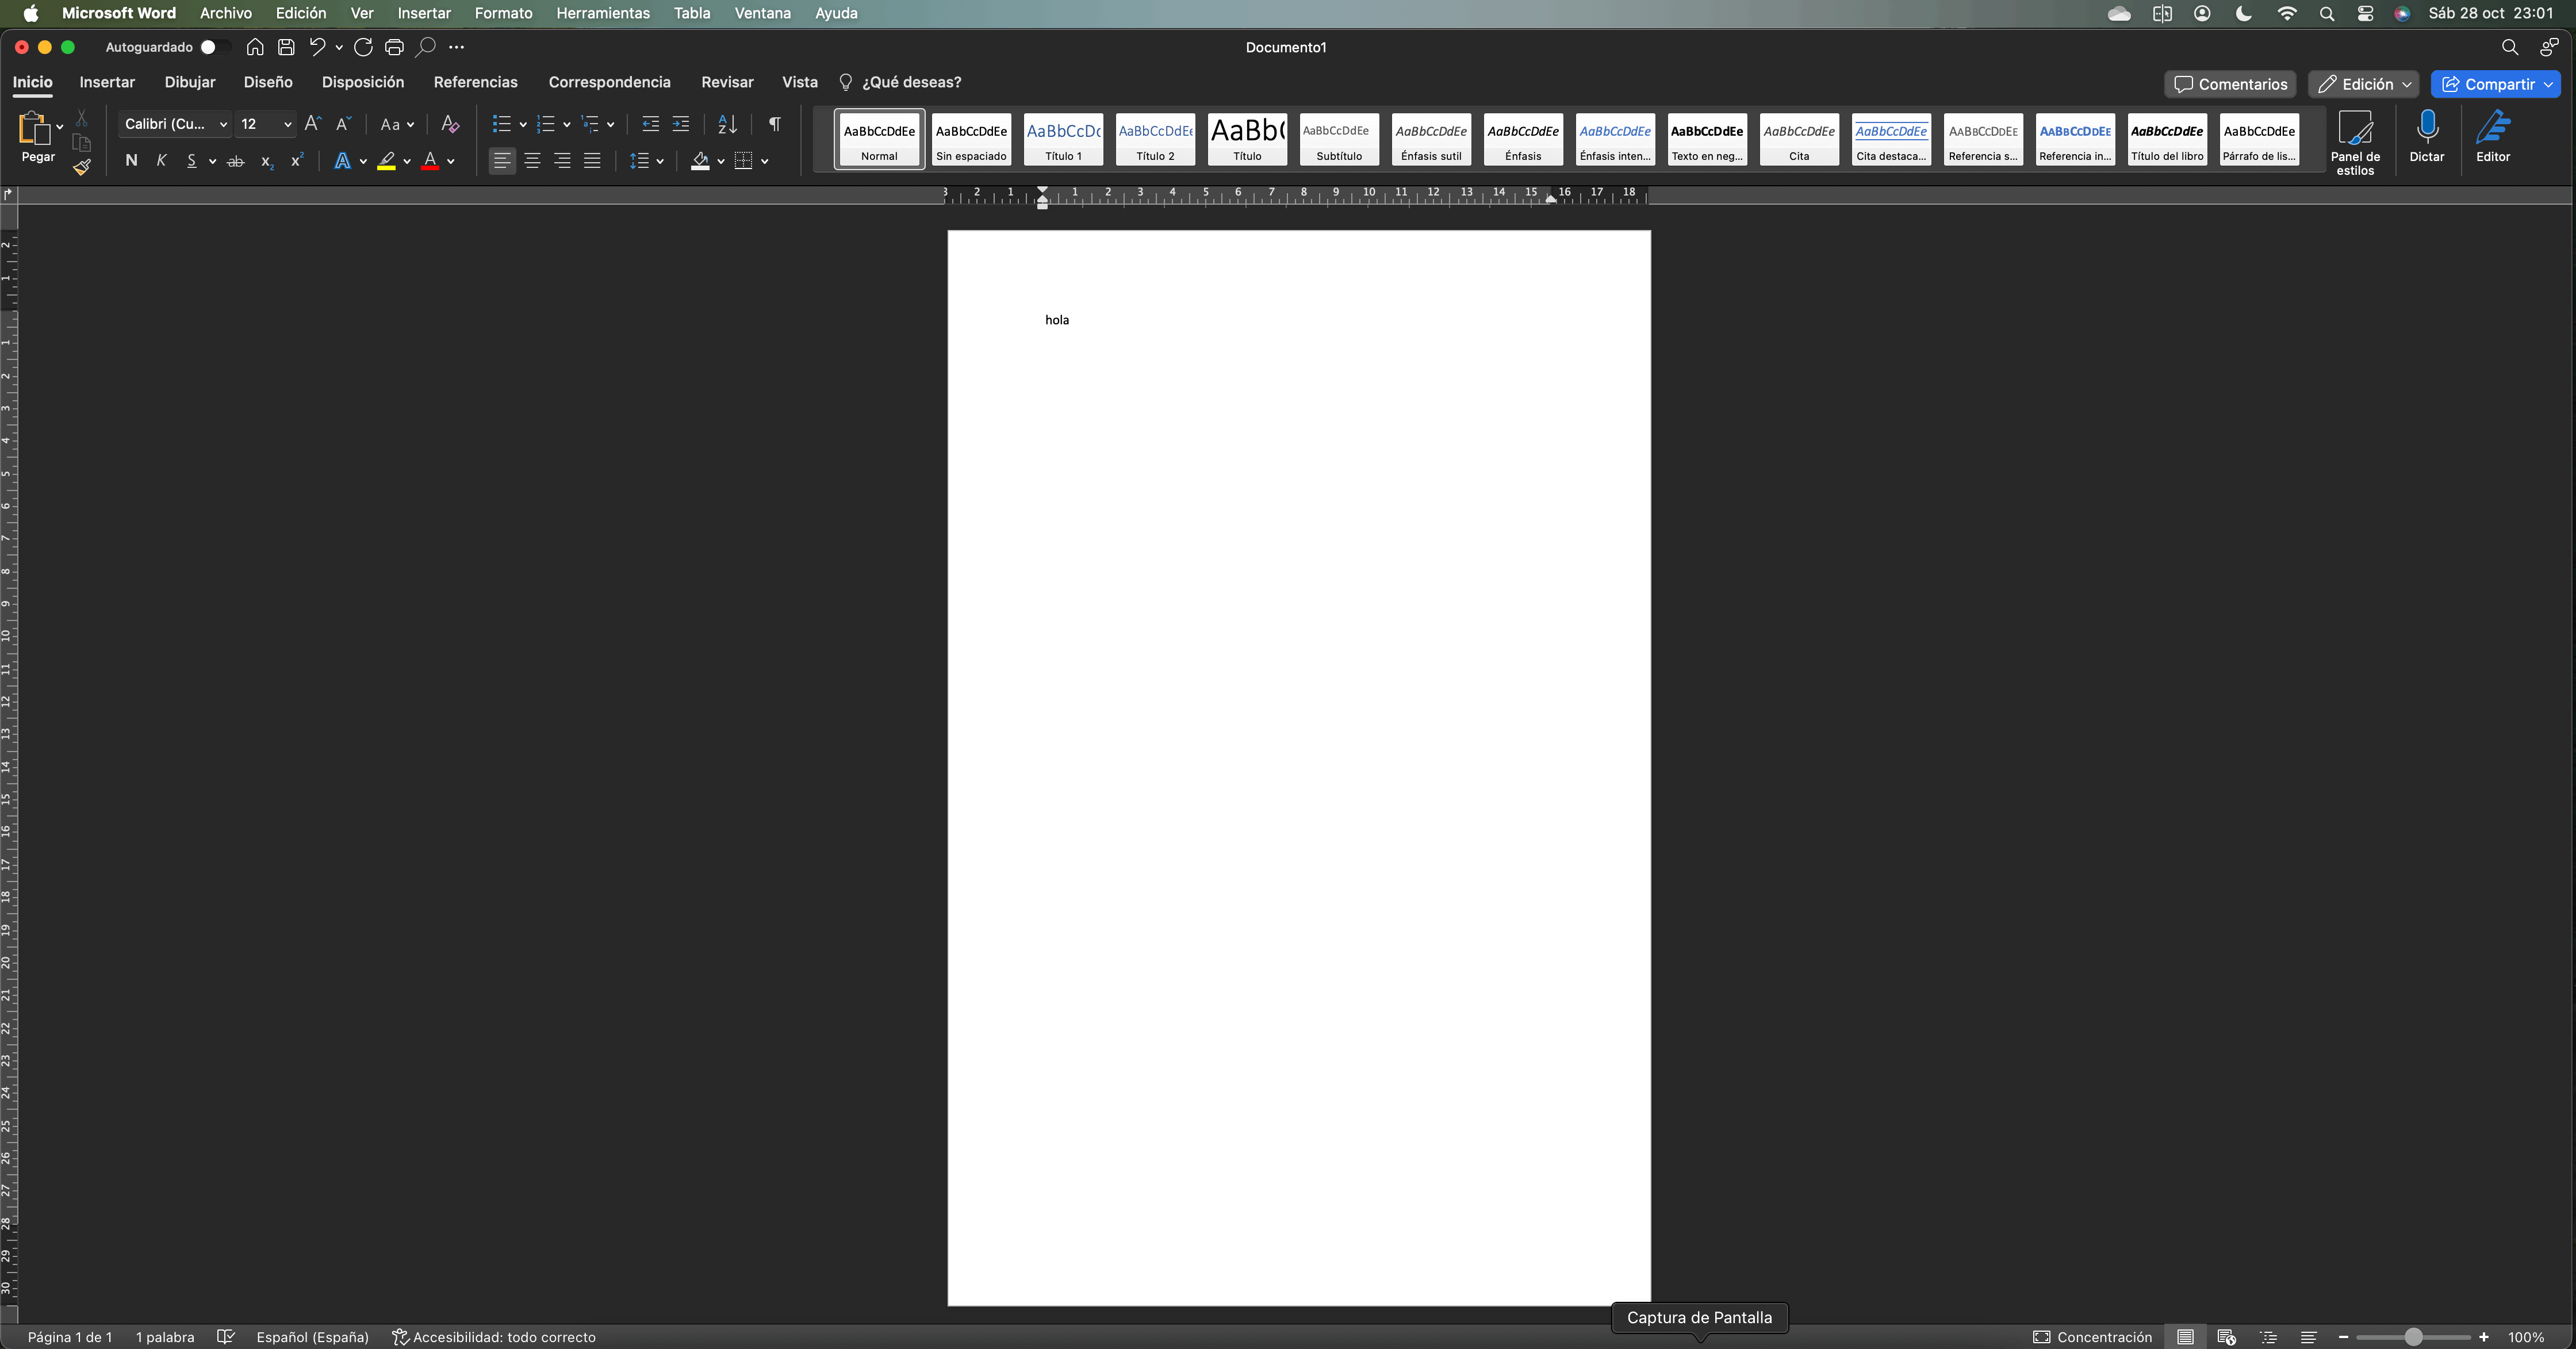This screenshot has width=2576, height=1349.
Task: Apply the Sin espaciado style
Action: coord(971,138)
